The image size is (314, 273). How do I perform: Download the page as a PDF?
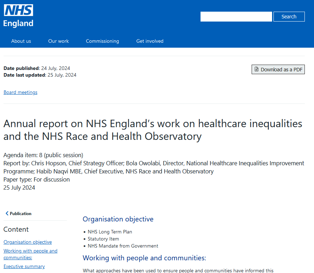tap(278, 70)
